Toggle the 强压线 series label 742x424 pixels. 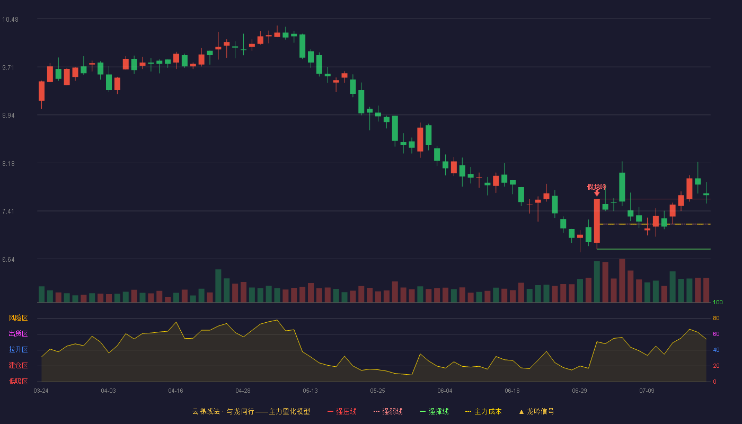[346, 411]
